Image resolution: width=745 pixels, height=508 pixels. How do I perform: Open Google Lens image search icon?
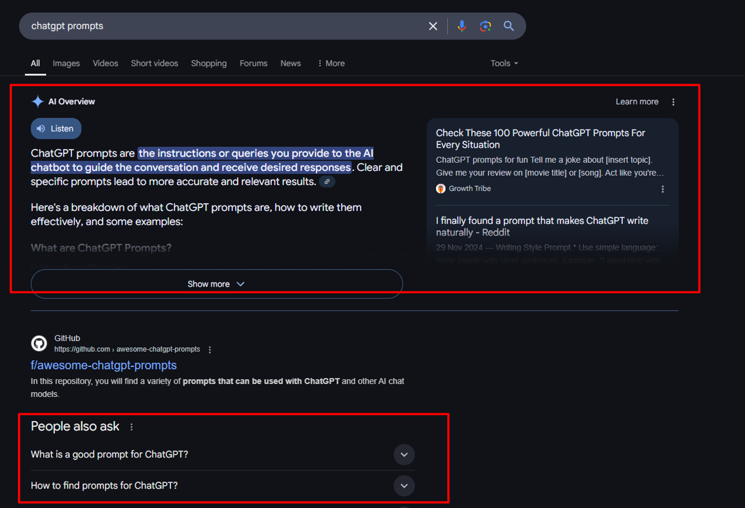click(485, 26)
